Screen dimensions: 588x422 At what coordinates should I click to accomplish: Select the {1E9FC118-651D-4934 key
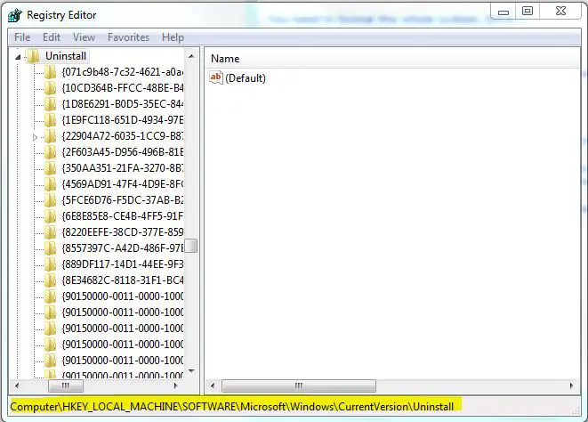(x=123, y=120)
